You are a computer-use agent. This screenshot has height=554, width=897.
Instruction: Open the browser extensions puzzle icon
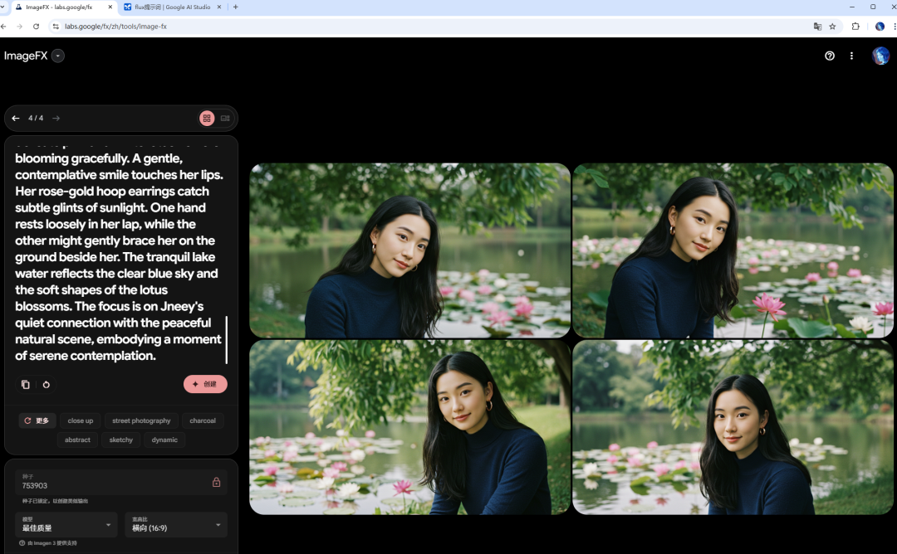point(855,27)
